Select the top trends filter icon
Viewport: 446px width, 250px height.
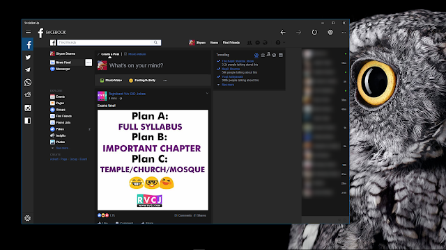(256, 55)
